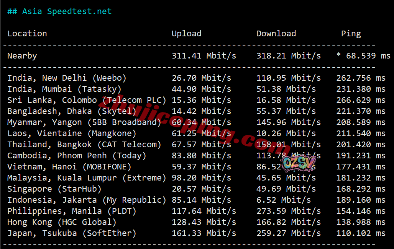Viewport: 394px width, 249px height.
Task: Select Japan, Tsukuba (SoftEther) location
Action: point(72,233)
